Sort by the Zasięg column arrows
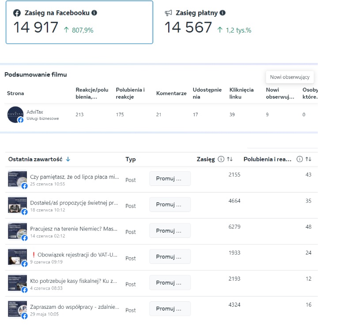Screen dimensions: 339x326 (x=230, y=159)
